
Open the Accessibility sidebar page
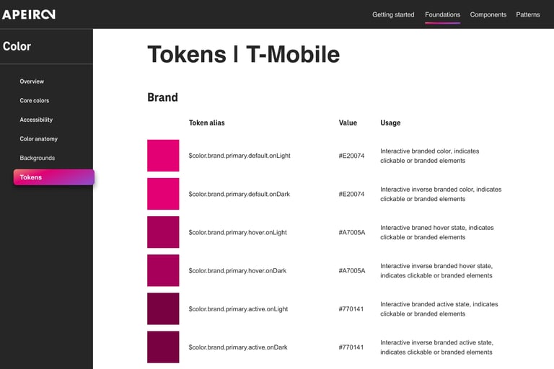point(36,120)
